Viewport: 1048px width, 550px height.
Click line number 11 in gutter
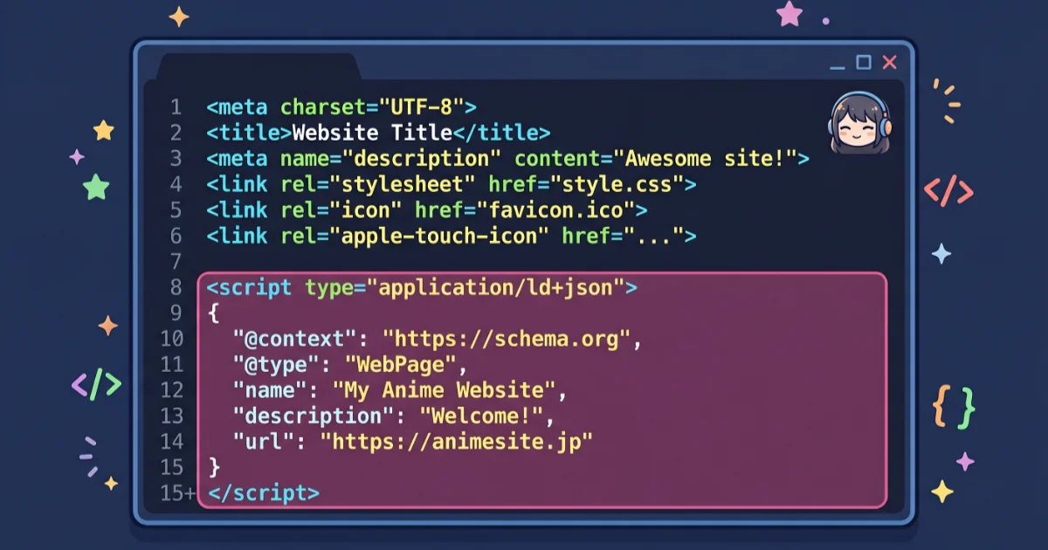click(172, 364)
